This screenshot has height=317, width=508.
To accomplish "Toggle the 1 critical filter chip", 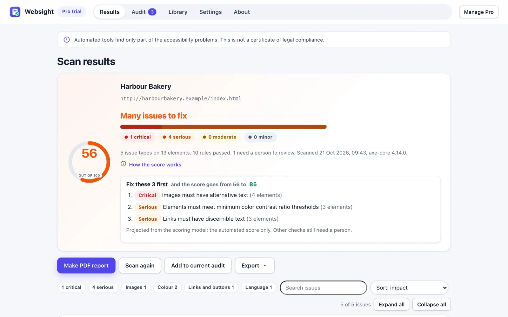I will pyautogui.click(x=71, y=287).
